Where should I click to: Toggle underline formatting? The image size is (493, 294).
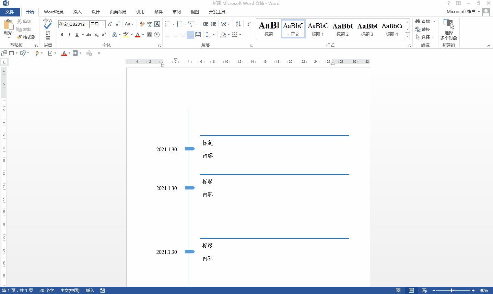[77, 35]
